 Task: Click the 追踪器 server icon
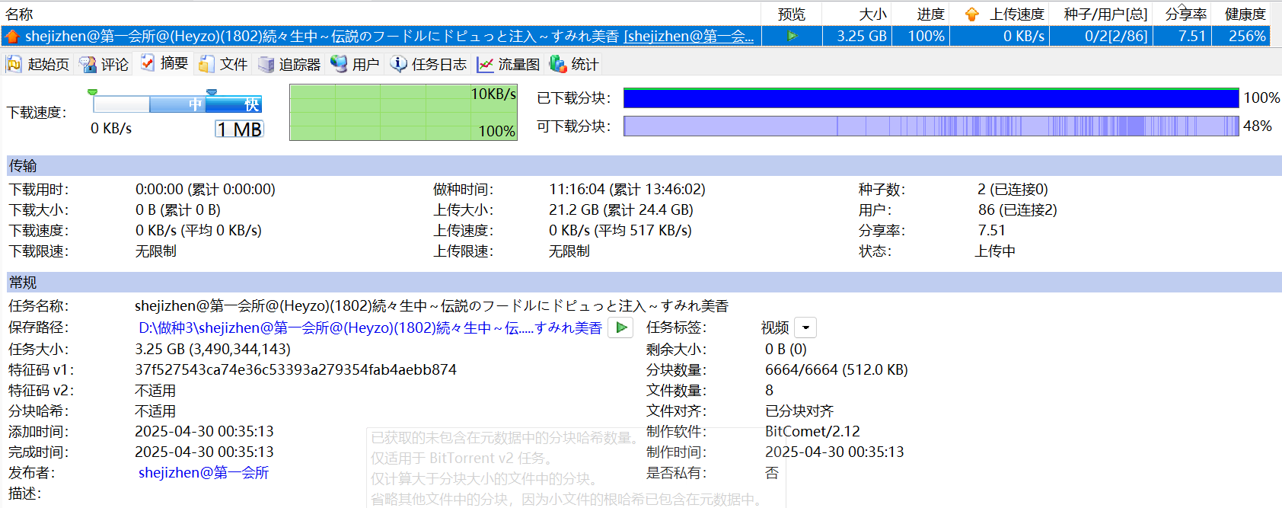click(266, 64)
